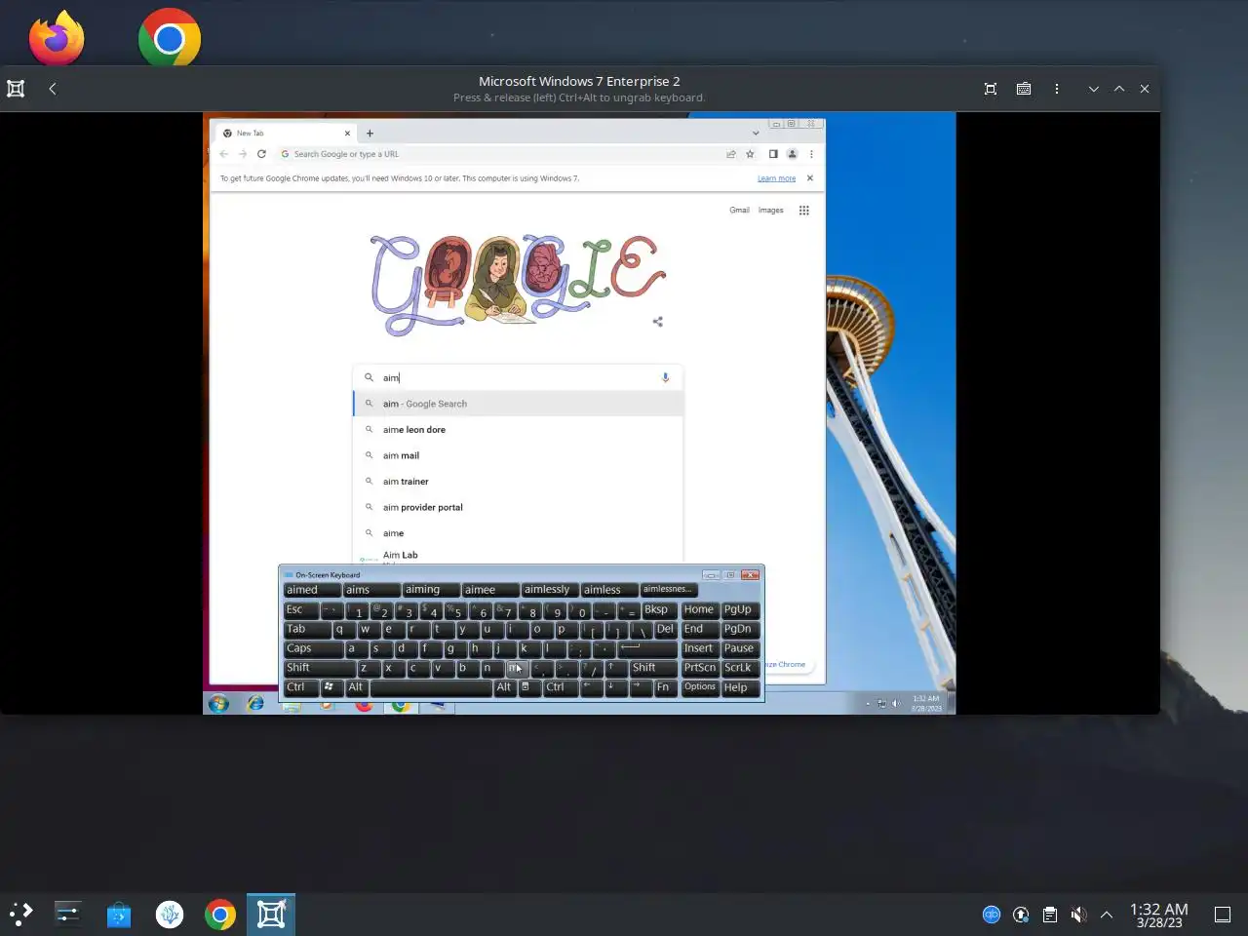The width and height of the screenshot is (1248, 936).
Task: Go back in Windows 7 Chrome
Action: (224, 154)
